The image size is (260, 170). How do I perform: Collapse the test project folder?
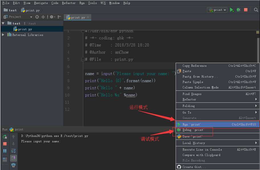(3, 23)
